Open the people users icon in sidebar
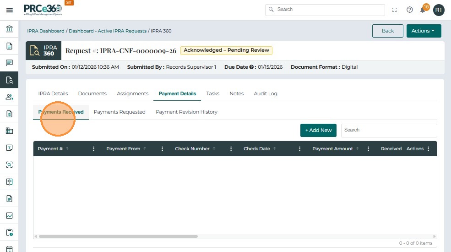Screen dimensions: 451x252 (x=9, y=97)
